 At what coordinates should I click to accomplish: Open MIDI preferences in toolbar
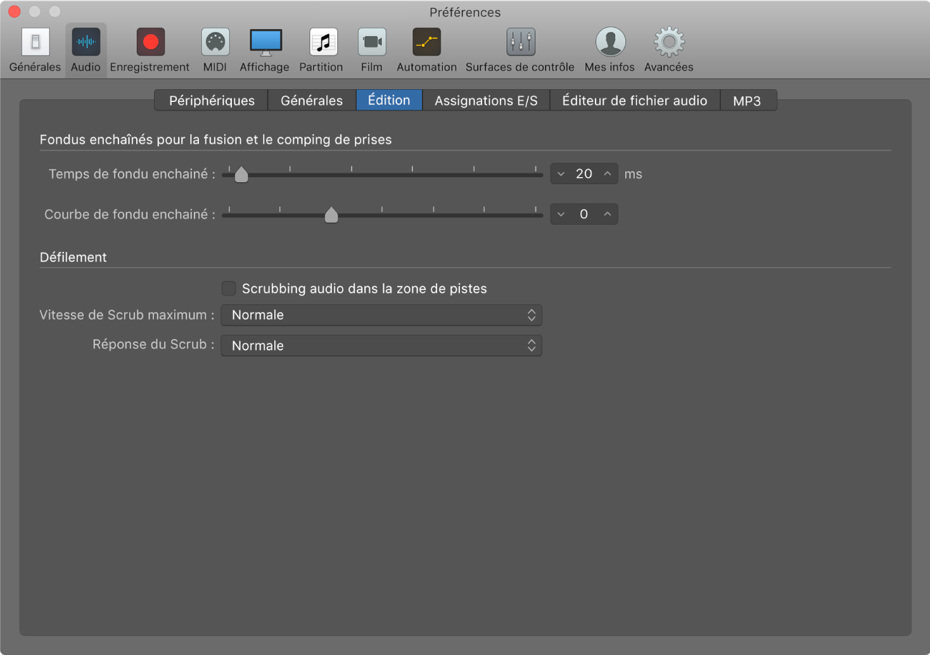[x=215, y=43]
